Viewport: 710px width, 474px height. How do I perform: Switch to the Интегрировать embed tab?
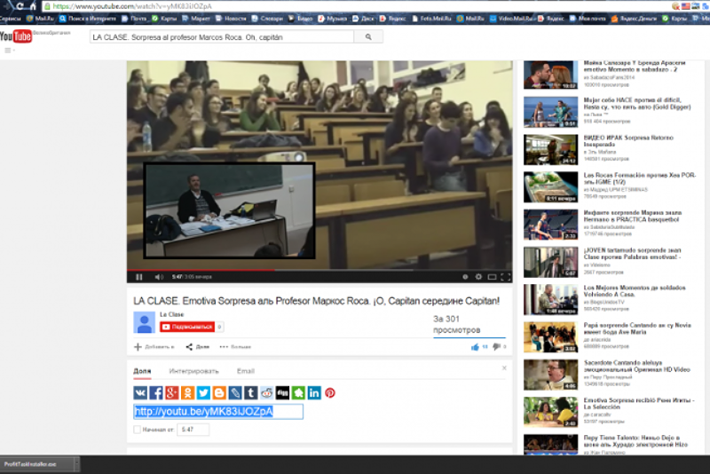[x=193, y=370]
